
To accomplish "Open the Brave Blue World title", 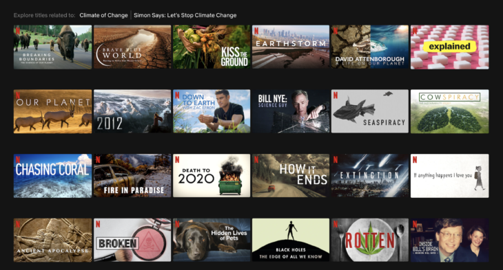I will [x=132, y=47].
